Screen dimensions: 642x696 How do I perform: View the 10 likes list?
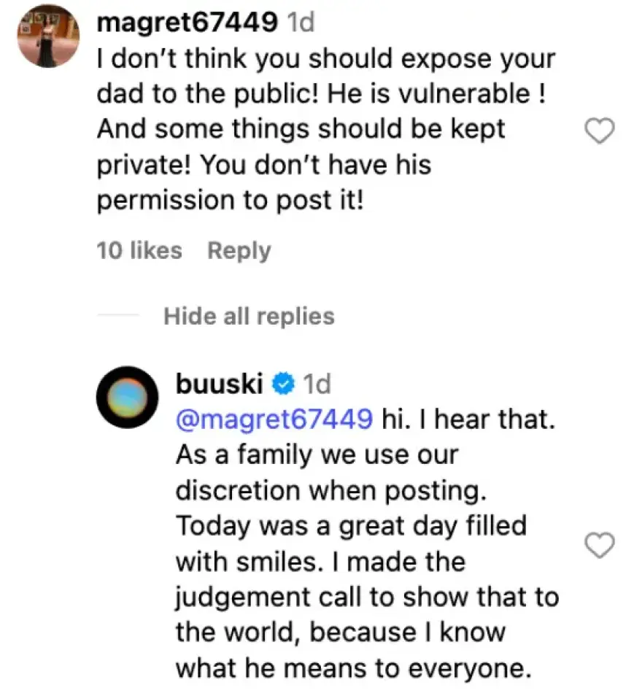(x=139, y=250)
